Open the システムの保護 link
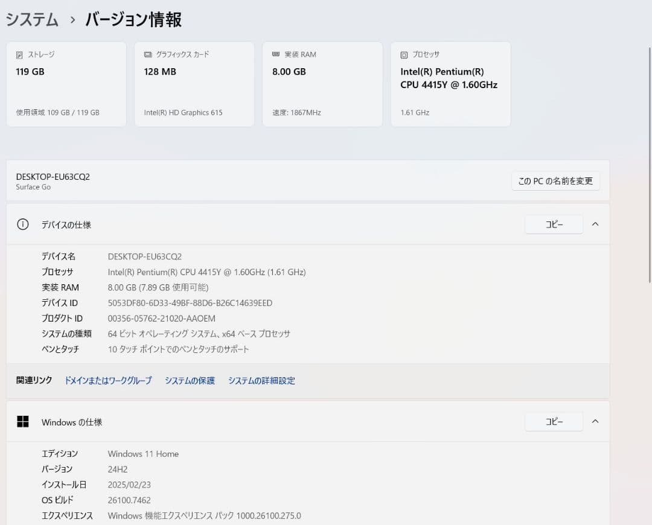 click(x=190, y=381)
